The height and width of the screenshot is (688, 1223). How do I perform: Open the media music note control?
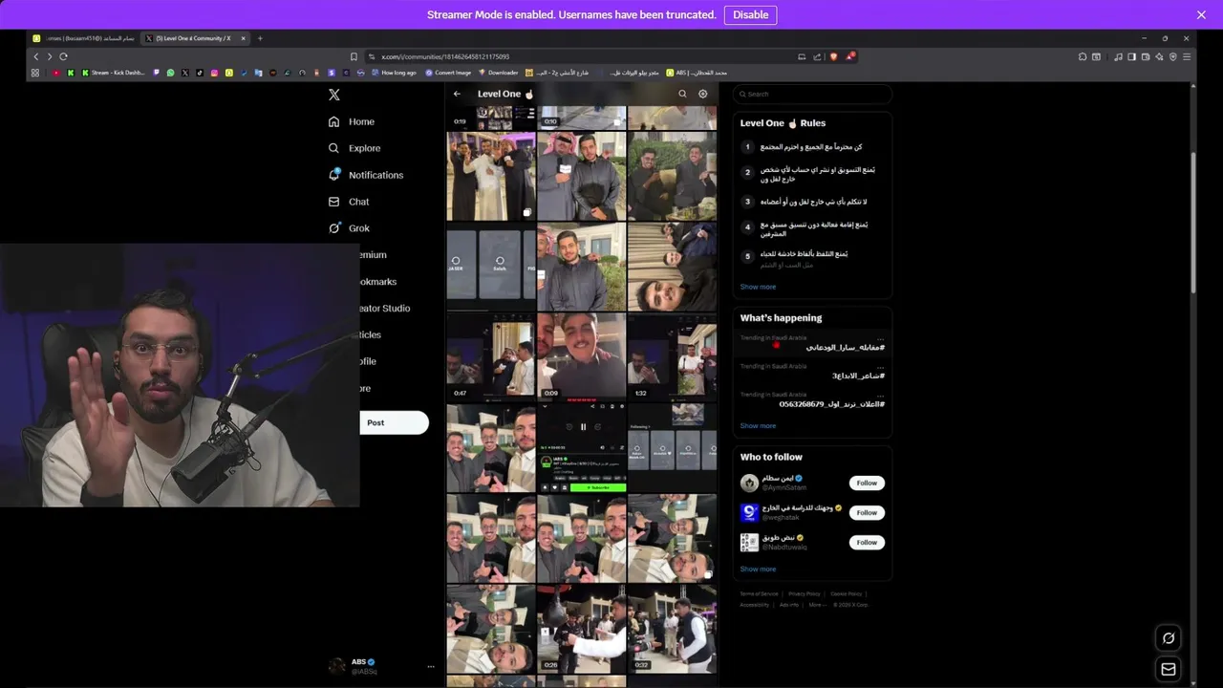pos(1118,56)
